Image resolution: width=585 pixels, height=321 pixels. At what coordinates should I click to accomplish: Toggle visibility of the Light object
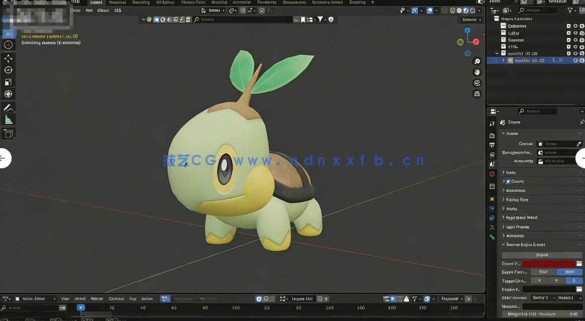575,33
